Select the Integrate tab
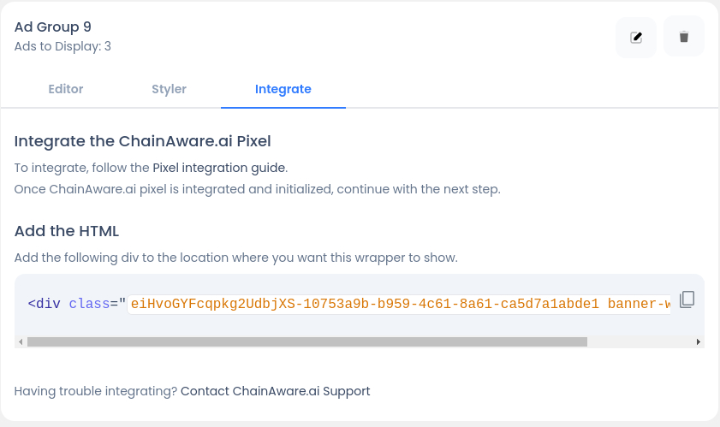 click(x=283, y=89)
